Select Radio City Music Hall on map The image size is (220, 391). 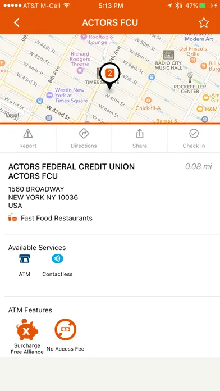pos(169,60)
